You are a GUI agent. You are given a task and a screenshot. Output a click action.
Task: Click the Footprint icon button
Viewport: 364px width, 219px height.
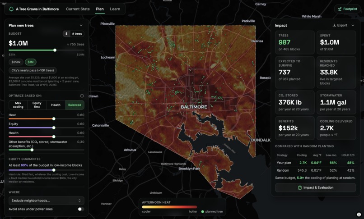(340, 9)
